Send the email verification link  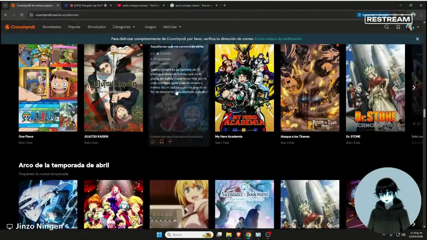tap(278, 39)
